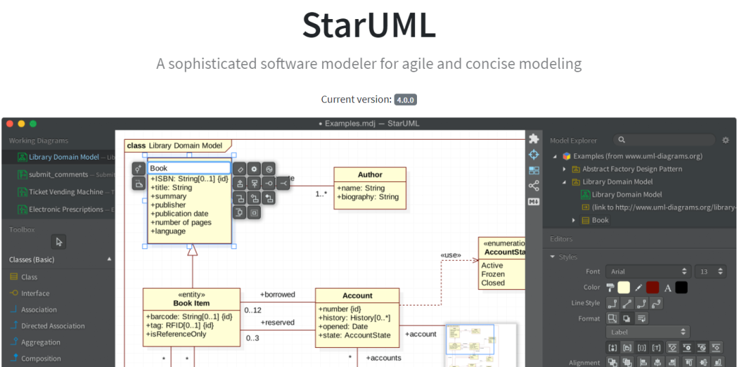Screen dimensions: 737x367
Task: Open Ticket Vending Machine working diagram
Action: click(57, 192)
